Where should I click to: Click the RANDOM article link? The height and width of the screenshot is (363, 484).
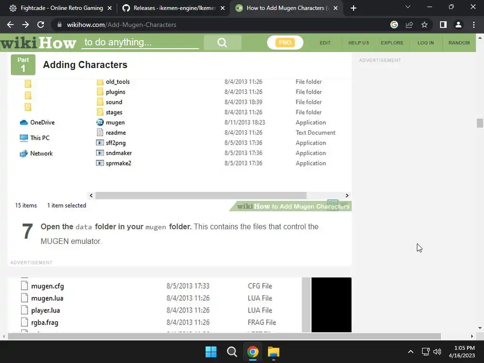pyautogui.click(x=459, y=43)
